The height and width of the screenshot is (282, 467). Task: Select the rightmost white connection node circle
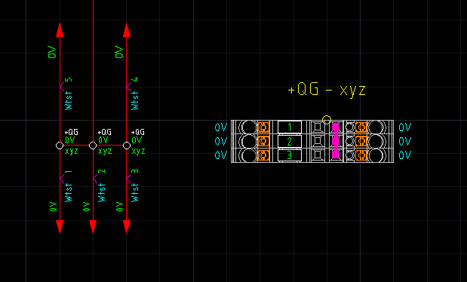pyautogui.click(x=127, y=146)
